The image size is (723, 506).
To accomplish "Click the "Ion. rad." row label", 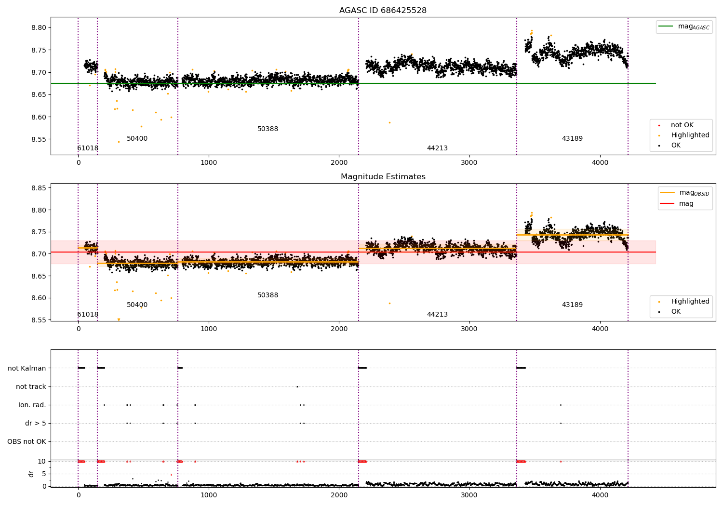I will point(32,405).
